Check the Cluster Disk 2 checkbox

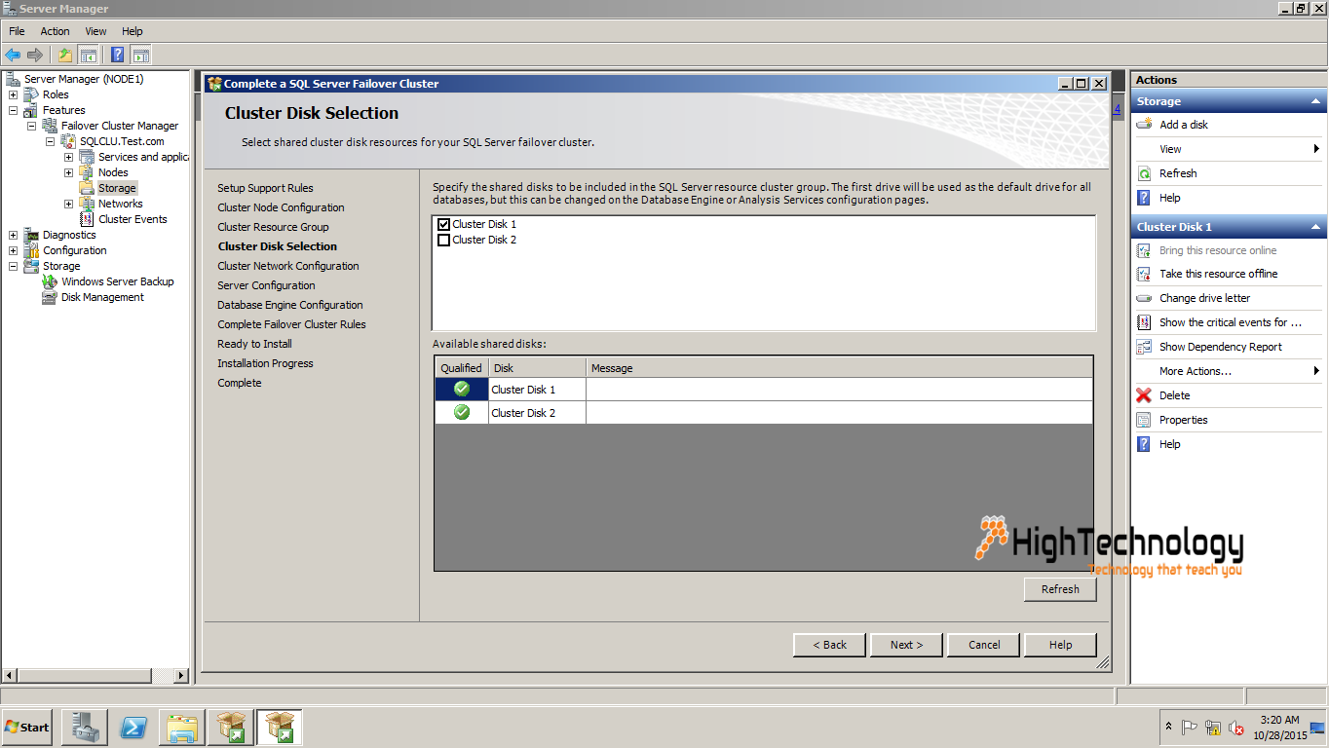444,240
